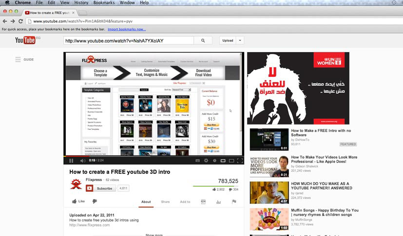Reload the page in Chrome
Image resolution: width=403 pixels, height=236 pixels.
20,21
